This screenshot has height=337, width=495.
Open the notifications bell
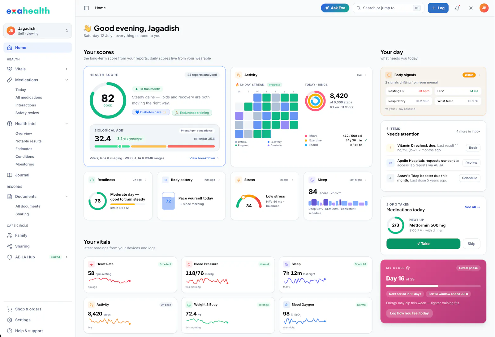457,8
